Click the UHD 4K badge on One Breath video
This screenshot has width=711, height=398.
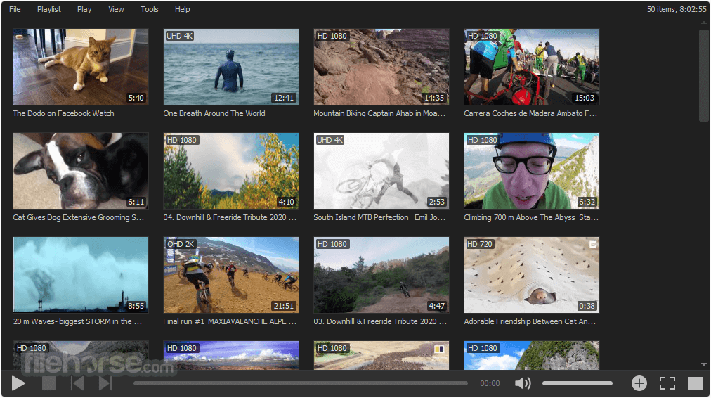[180, 36]
